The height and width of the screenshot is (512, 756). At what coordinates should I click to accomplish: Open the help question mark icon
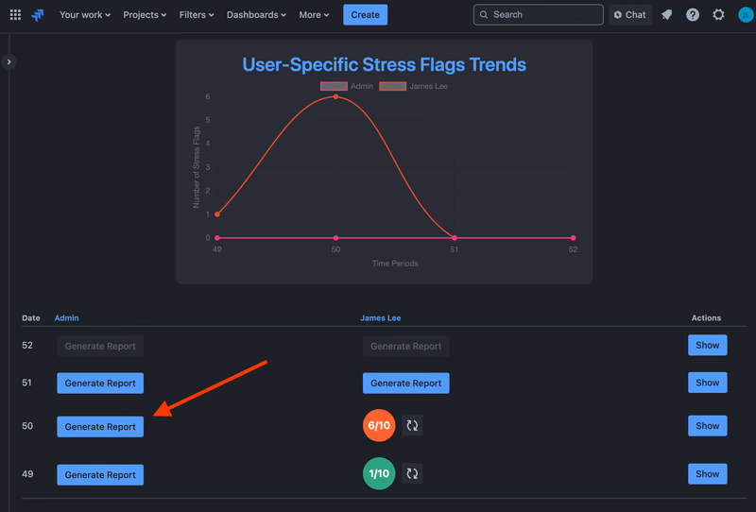click(693, 15)
